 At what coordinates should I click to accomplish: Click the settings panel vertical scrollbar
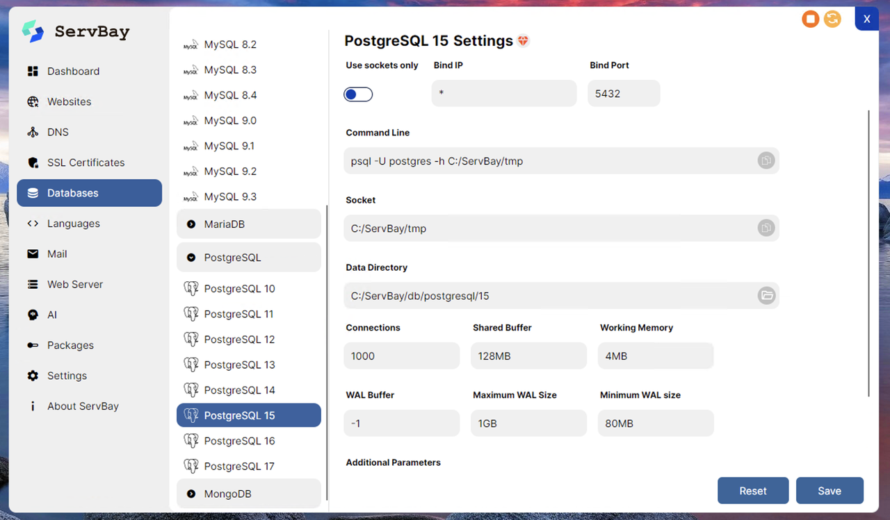tap(868, 253)
